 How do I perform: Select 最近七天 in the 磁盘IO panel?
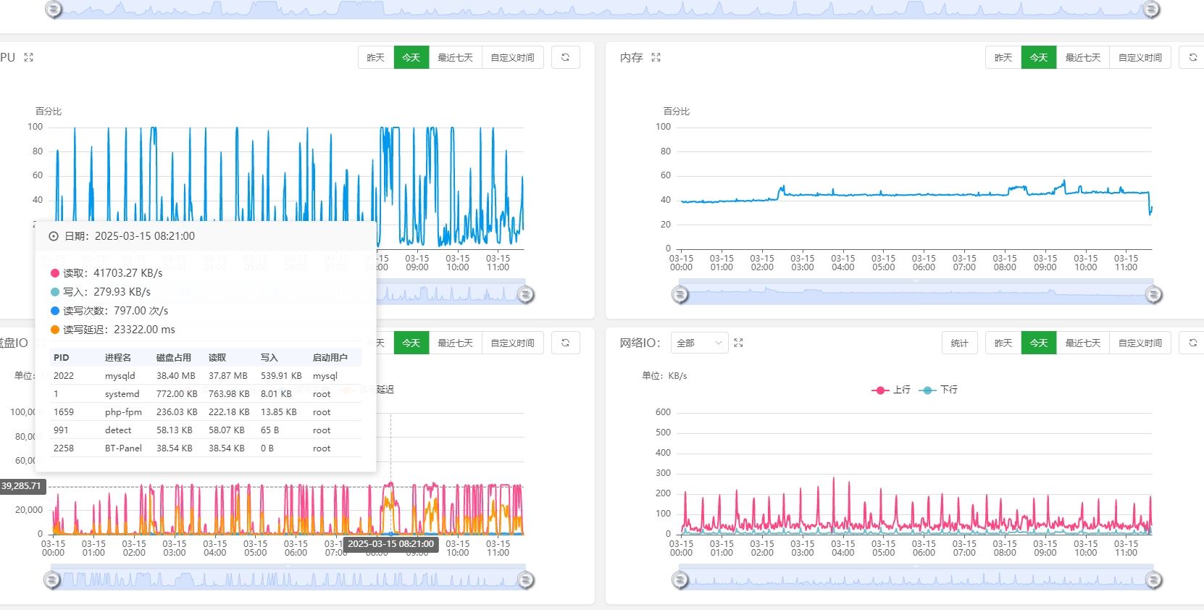coord(455,343)
